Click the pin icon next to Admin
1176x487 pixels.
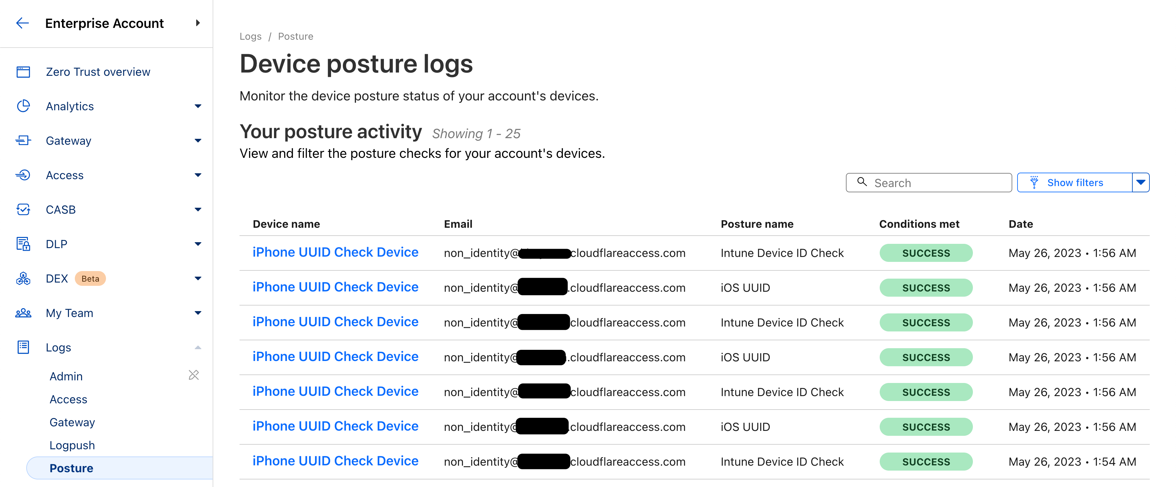(x=194, y=375)
